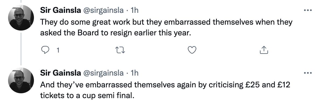Image resolution: width=320 pixels, height=104 pixels.
Task: Open the more options ellipsis on second tweet
Action: (308, 73)
